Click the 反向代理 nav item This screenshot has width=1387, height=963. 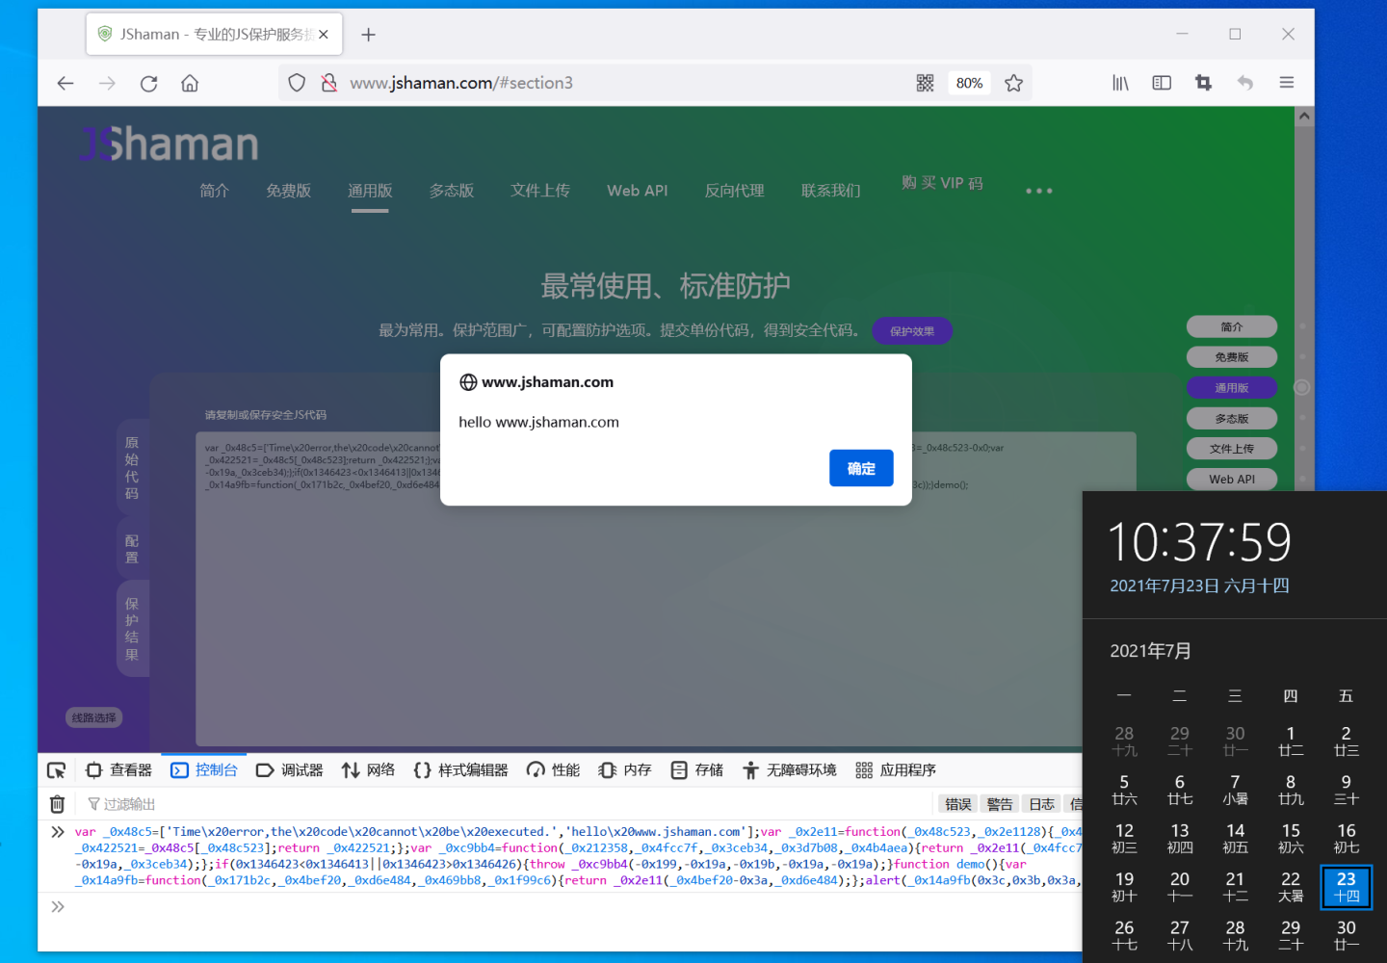point(735,191)
